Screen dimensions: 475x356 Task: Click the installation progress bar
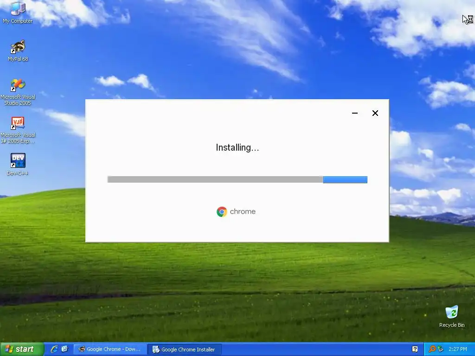[237, 179]
